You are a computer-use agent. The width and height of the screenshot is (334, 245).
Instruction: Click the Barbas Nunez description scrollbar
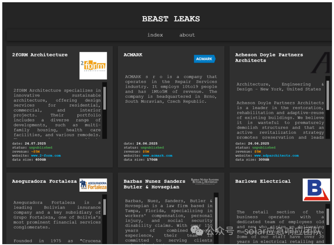coord(216,209)
